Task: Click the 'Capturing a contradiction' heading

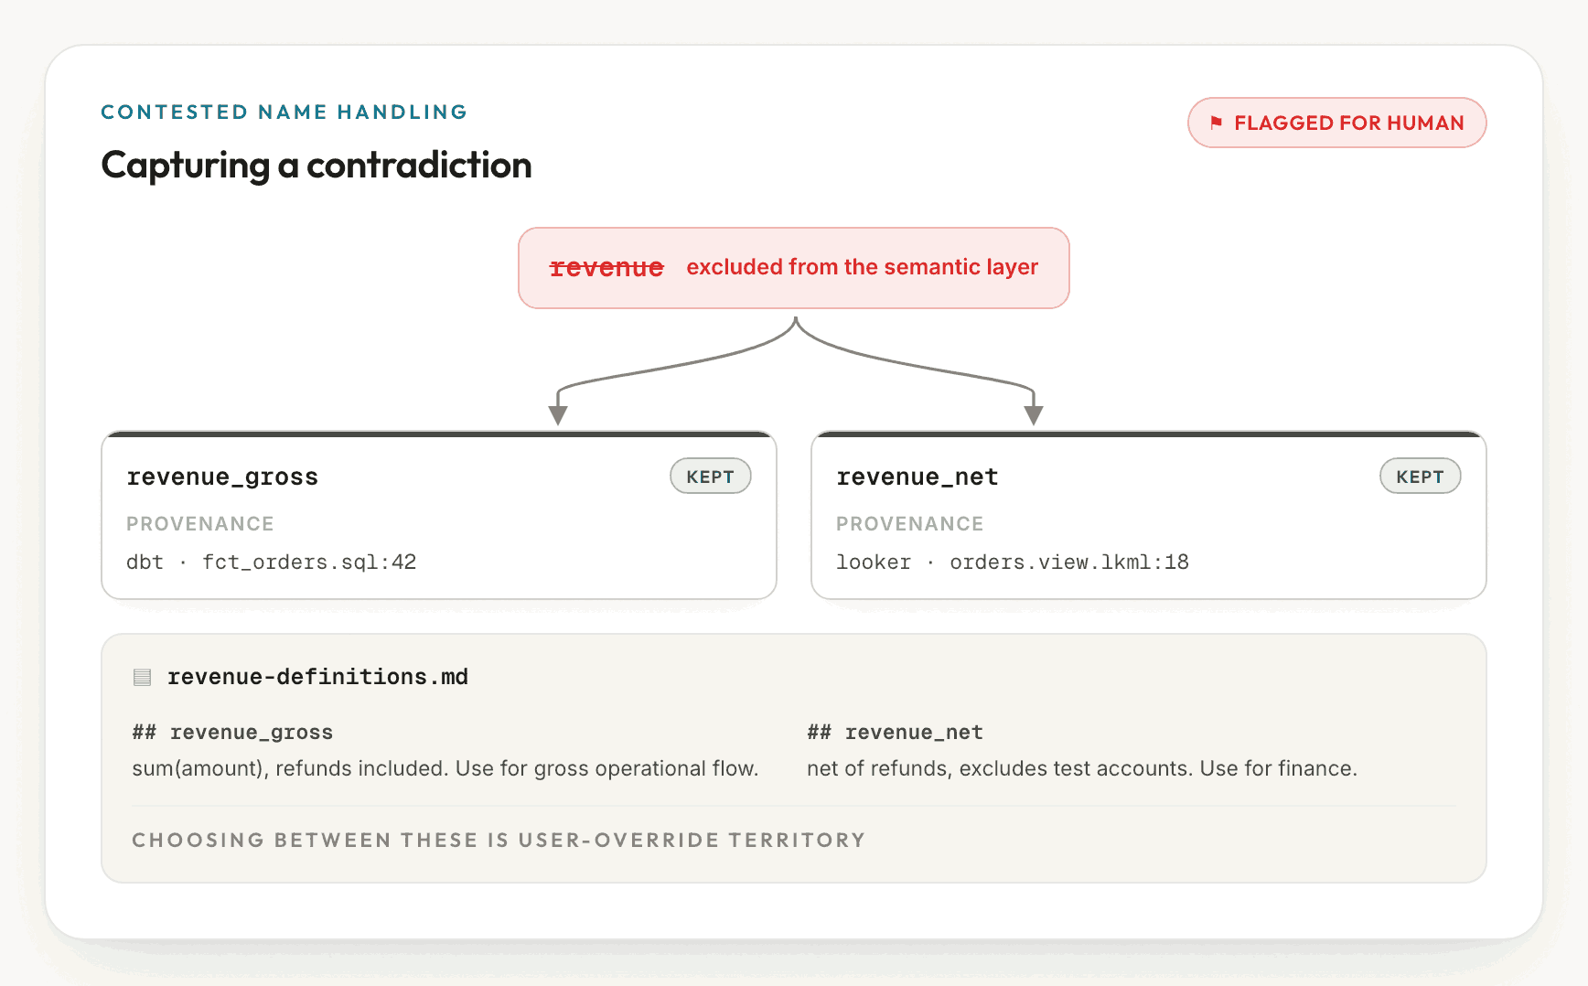Action: 317,166
